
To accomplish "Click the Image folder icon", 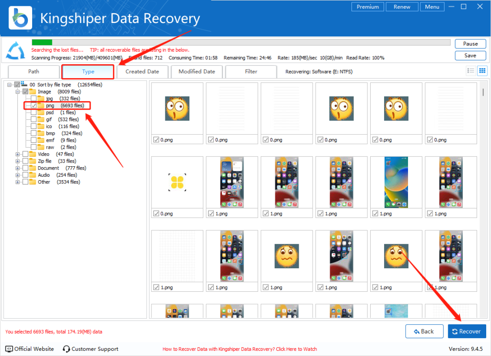I will tap(33, 92).
